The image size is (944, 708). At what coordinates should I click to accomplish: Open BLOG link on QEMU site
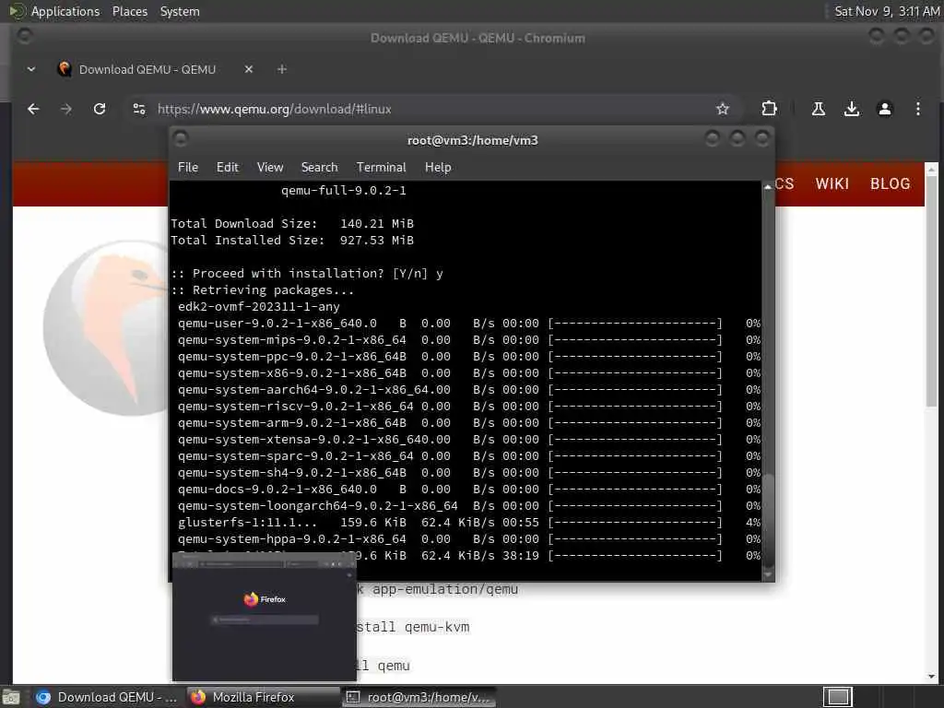[x=890, y=183]
